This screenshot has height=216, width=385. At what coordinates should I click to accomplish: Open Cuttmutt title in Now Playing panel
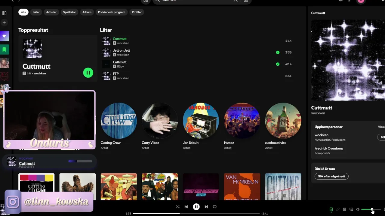click(x=322, y=108)
